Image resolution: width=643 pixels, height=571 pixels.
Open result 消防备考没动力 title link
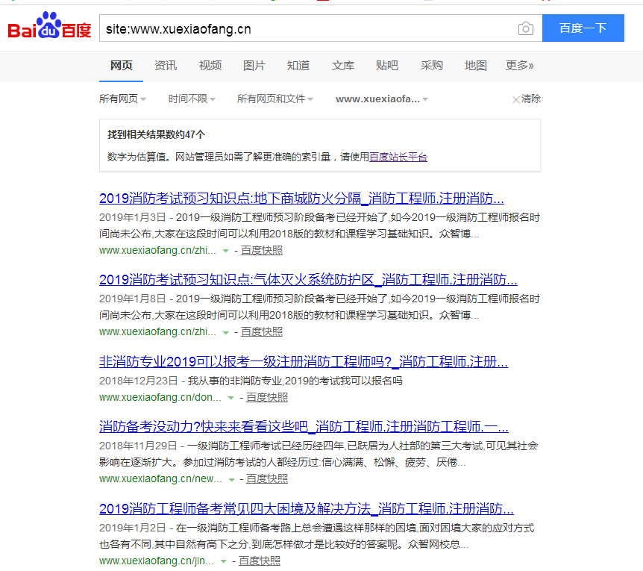coord(304,427)
